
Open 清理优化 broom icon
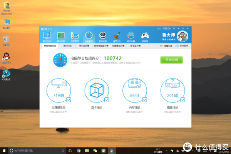click(x=117, y=37)
